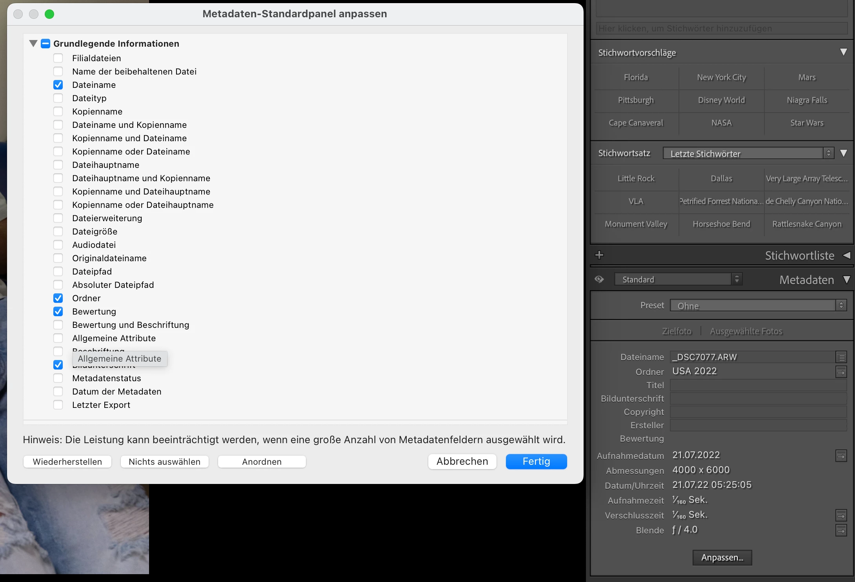This screenshot has width=855, height=582.
Task: Switch to Ausgewählte Fotos tab
Action: 746,331
